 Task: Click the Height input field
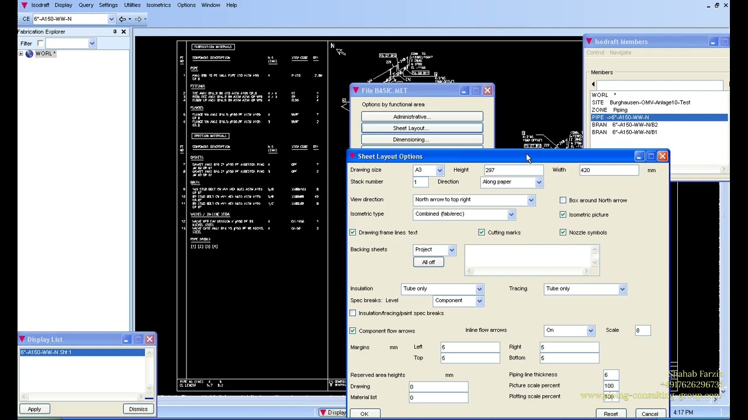click(x=513, y=170)
